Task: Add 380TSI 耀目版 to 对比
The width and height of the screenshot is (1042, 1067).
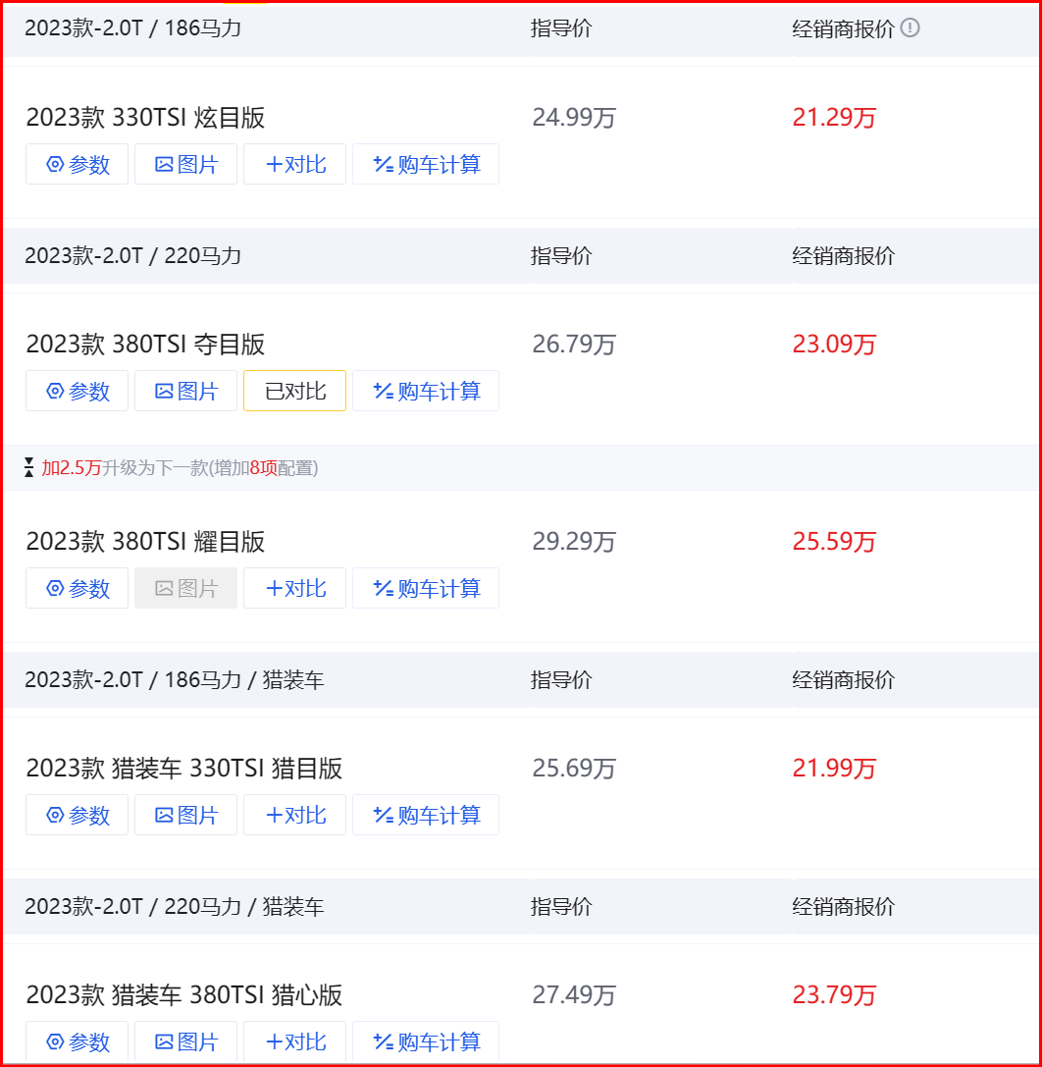Action: coord(294,588)
